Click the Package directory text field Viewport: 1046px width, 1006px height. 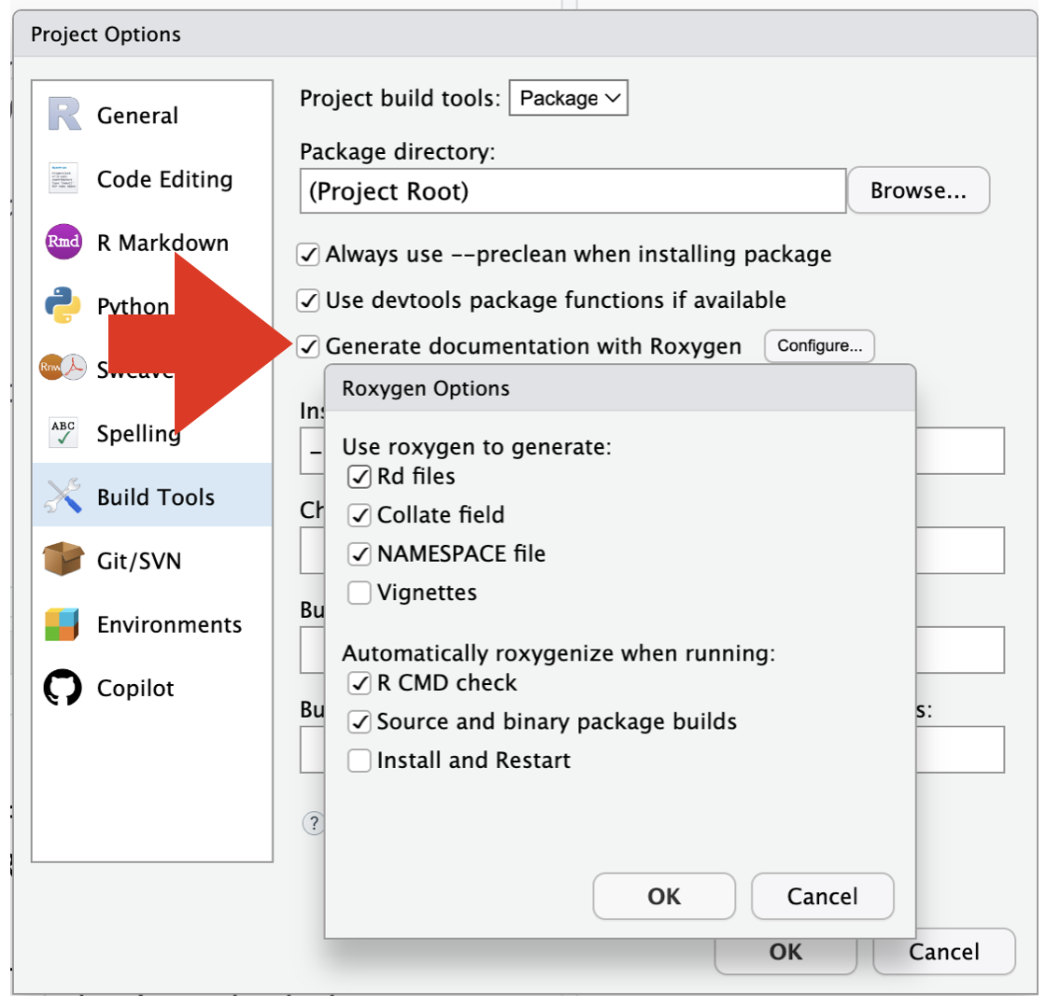[572, 191]
